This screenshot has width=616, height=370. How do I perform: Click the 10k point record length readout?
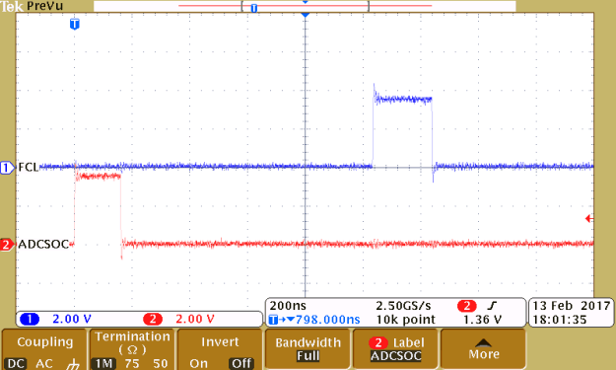click(x=405, y=320)
